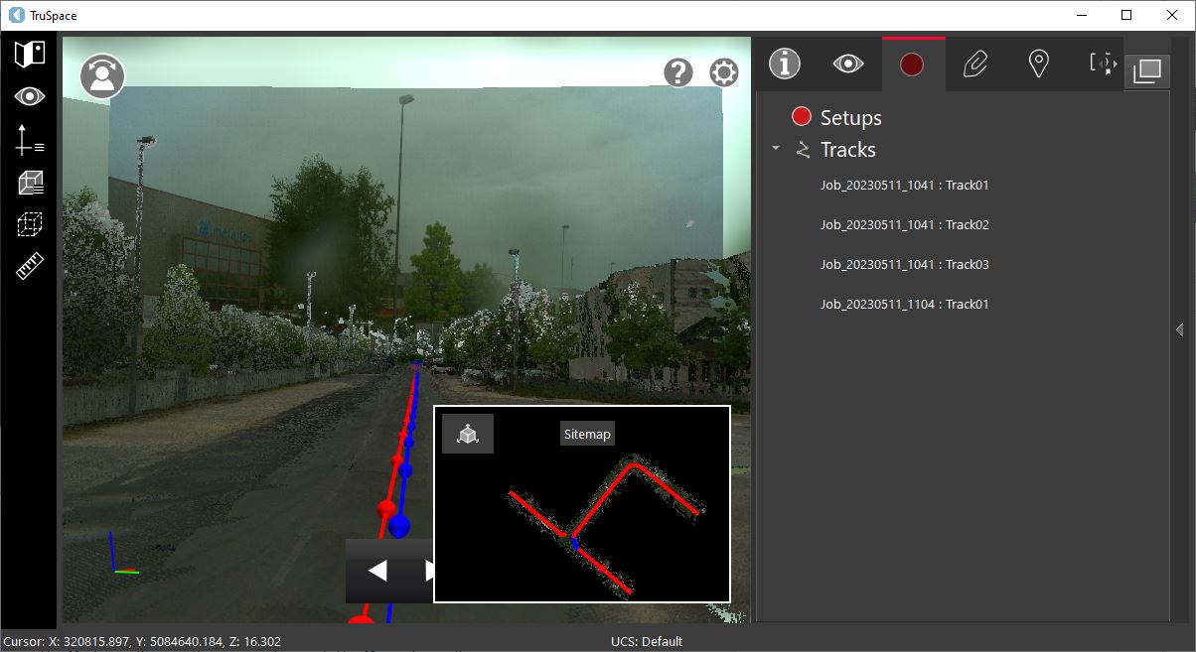The width and height of the screenshot is (1196, 652).
Task: Open the settings gear in viewer
Action: click(724, 72)
